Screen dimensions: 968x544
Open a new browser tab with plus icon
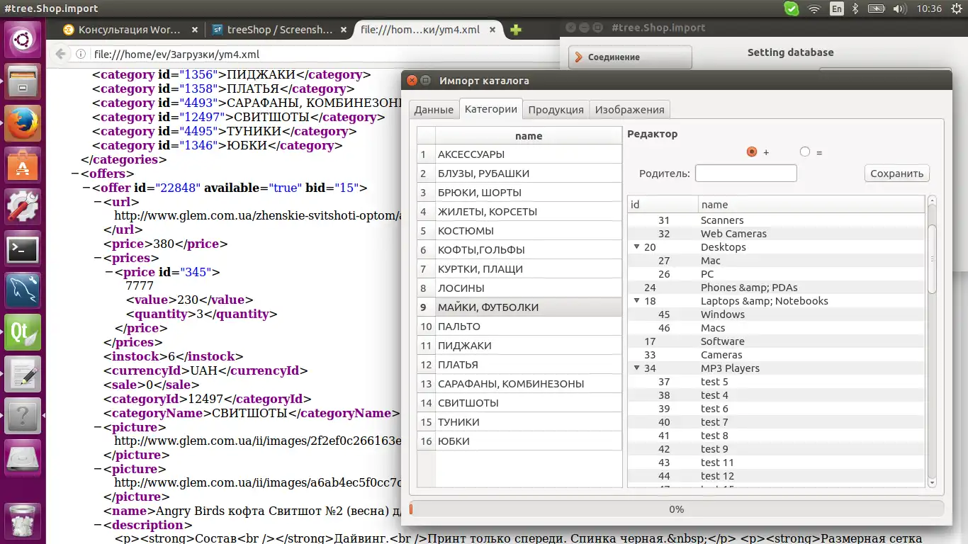516,30
